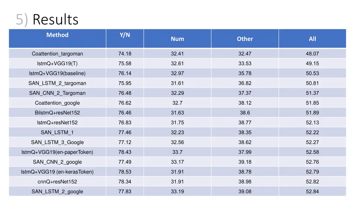Click the 52.84 All score cell

click(x=312, y=192)
